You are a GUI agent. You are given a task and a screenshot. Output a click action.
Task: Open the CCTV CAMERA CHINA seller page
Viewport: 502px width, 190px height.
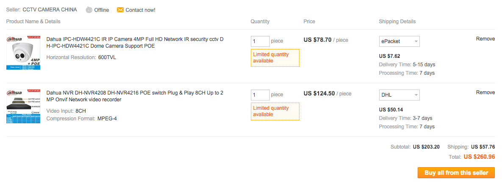pyautogui.click(x=50, y=10)
